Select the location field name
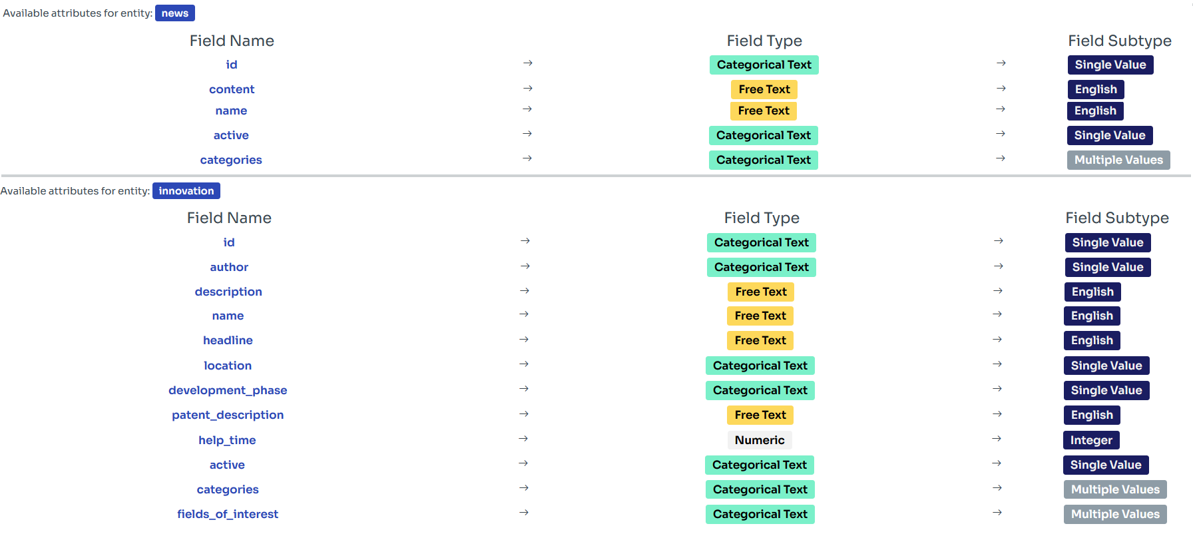1193x538 pixels. [228, 366]
